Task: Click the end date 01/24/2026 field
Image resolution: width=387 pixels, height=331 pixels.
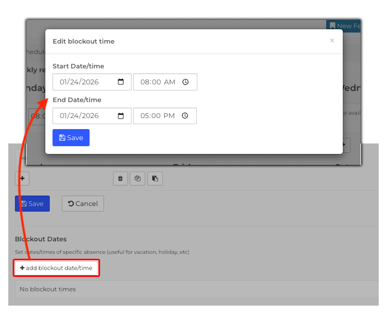Action: [x=86, y=116]
